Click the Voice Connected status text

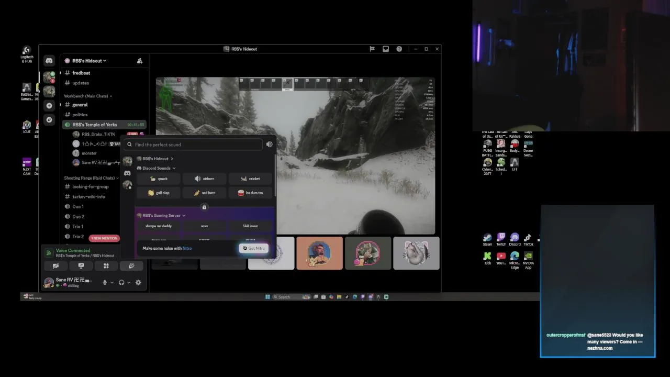click(x=73, y=250)
